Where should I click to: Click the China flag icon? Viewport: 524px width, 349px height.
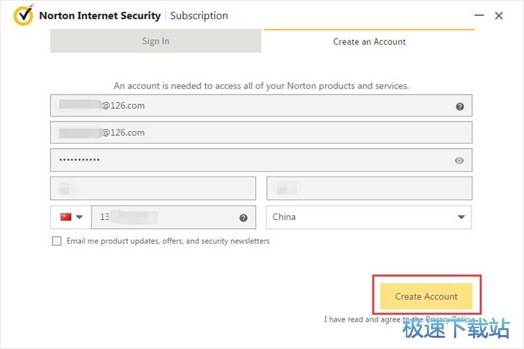coord(66,217)
